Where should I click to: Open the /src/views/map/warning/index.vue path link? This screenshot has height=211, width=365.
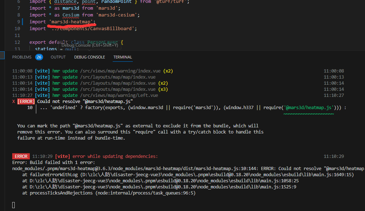121,71
